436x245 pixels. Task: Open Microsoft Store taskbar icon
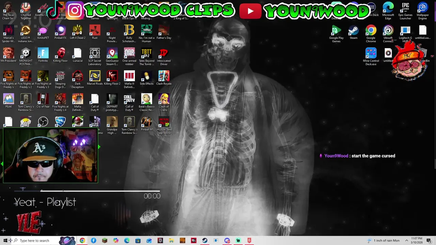(138, 241)
